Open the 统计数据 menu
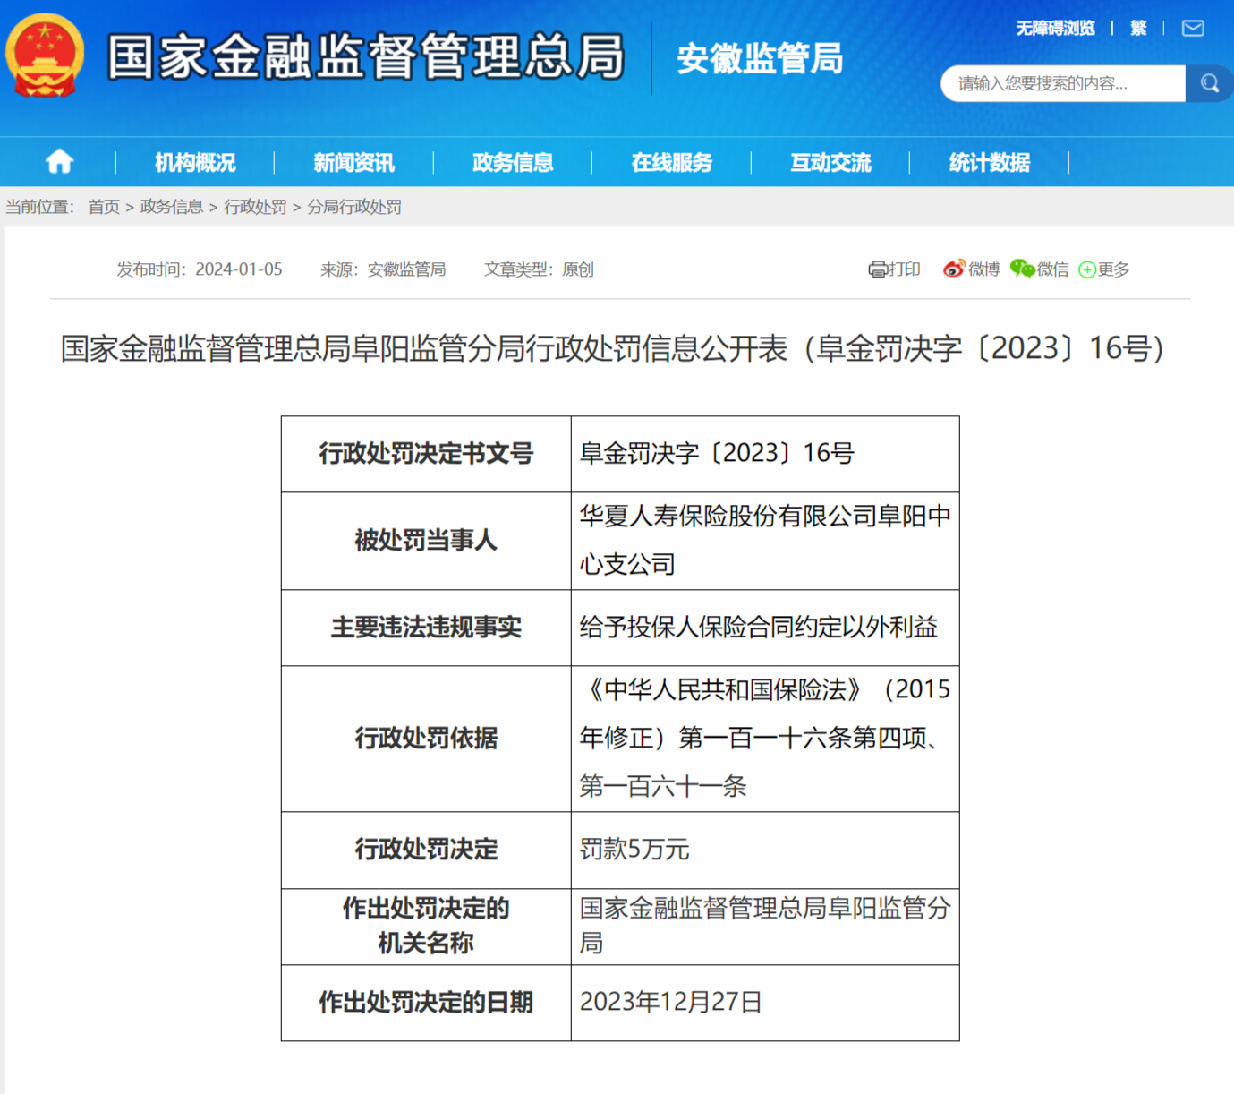 [990, 162]
